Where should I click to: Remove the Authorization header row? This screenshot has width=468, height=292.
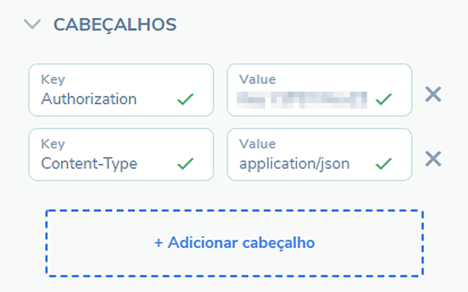(433, 94)
